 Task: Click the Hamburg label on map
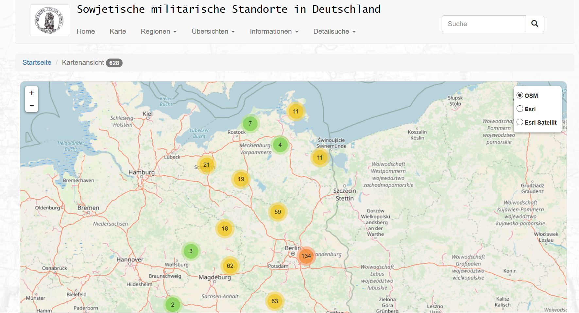[x=142, y=172]
